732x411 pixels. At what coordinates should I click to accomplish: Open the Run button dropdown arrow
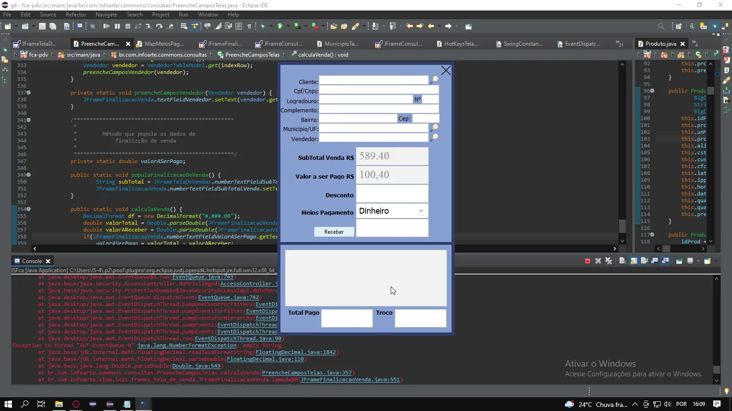[x=288, y=26]
